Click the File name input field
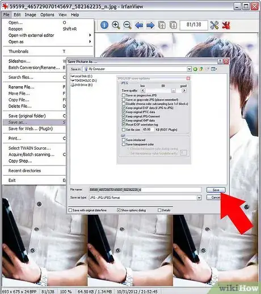Viewport: 261px width, 294px height. point(145,190)
